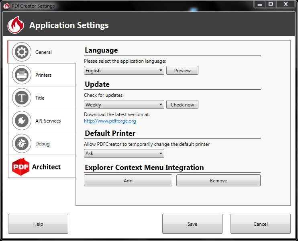Viewport: 298px width, 241px height.
Task: Save the application settings
Action: click(192, 224)
